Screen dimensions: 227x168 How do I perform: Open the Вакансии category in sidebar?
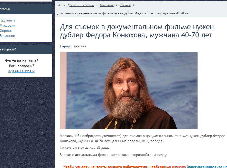(x=7, y=36)
